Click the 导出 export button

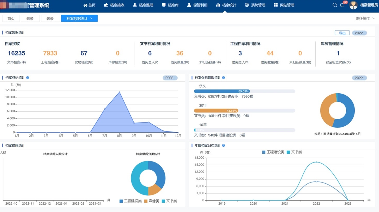tap(342, 33)
